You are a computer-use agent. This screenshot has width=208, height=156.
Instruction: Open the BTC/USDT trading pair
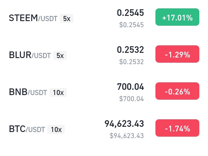(27, 129)
